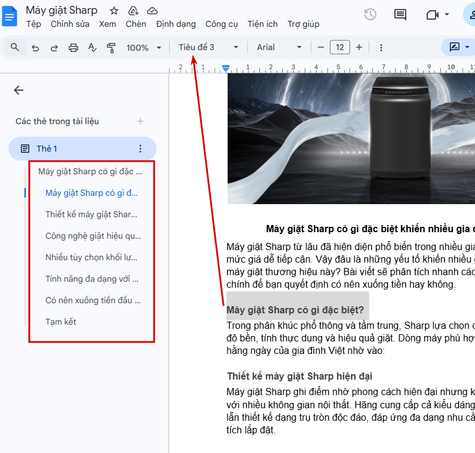Star the Máy giặt Sharp document
This screenshot has height=453, width=475.
tap(114, 11)
